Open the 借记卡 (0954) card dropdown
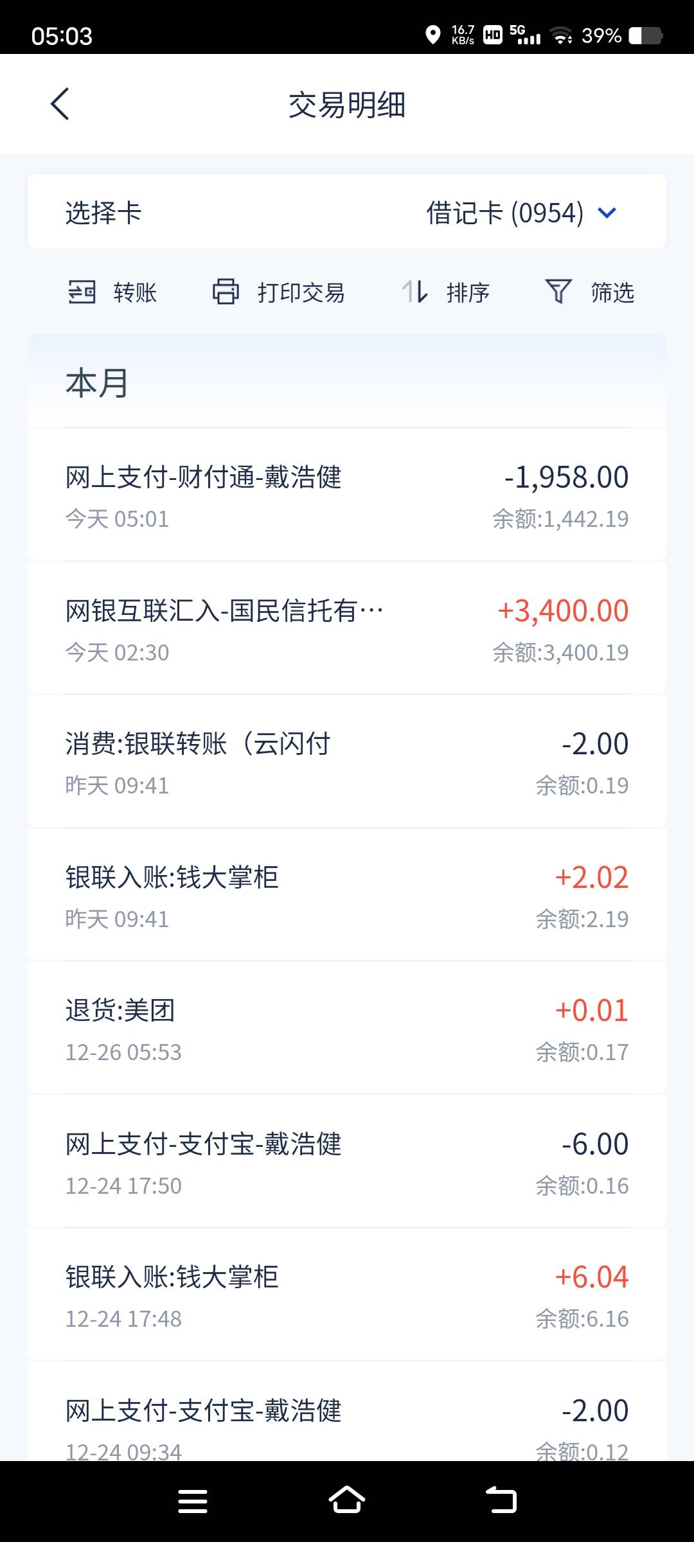The height and width of the screenshot is (1542, 694). point(505,213)
